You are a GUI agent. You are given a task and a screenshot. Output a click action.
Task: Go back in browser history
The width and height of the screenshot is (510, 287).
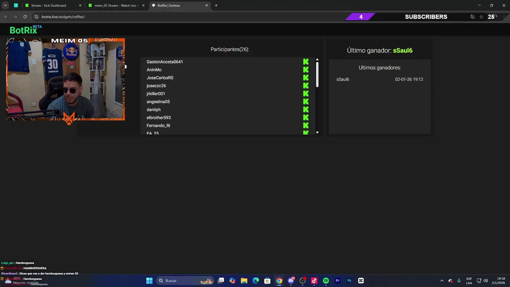[x=6, y=17]
